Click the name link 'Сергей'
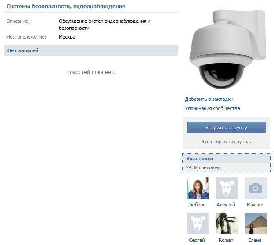 click(197, 240)
